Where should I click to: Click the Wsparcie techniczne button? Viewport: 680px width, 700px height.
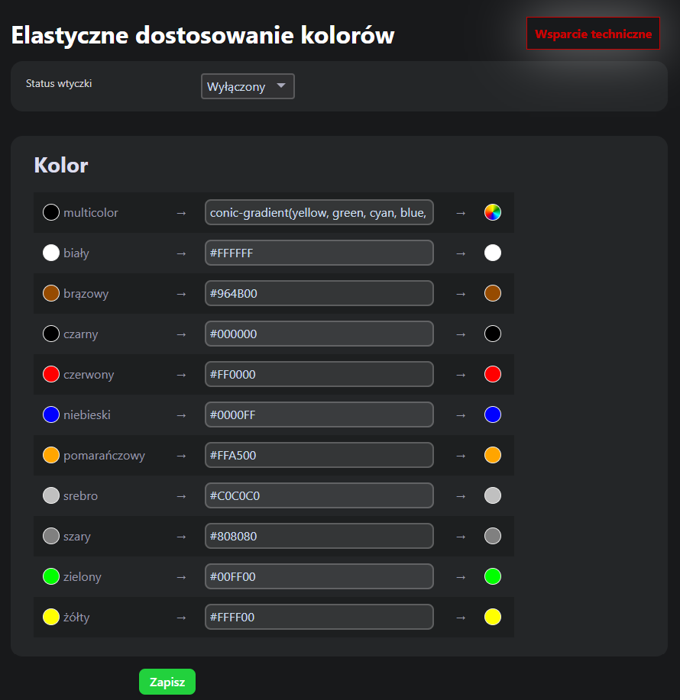click(x=593, y=34)
